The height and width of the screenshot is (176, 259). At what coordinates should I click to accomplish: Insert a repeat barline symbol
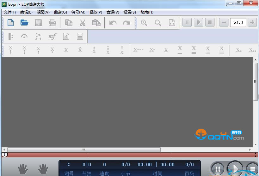click(x=11, y=37)
